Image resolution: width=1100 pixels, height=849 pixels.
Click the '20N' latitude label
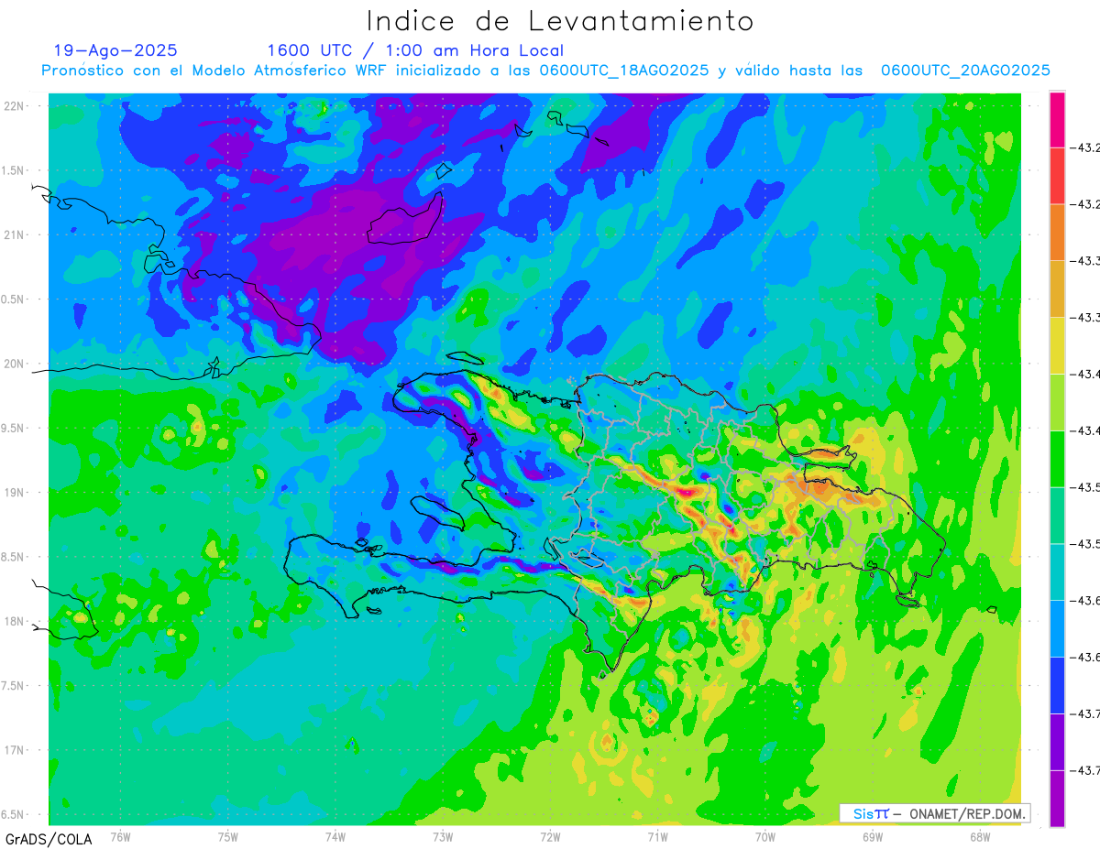click(x=16, y=364)
